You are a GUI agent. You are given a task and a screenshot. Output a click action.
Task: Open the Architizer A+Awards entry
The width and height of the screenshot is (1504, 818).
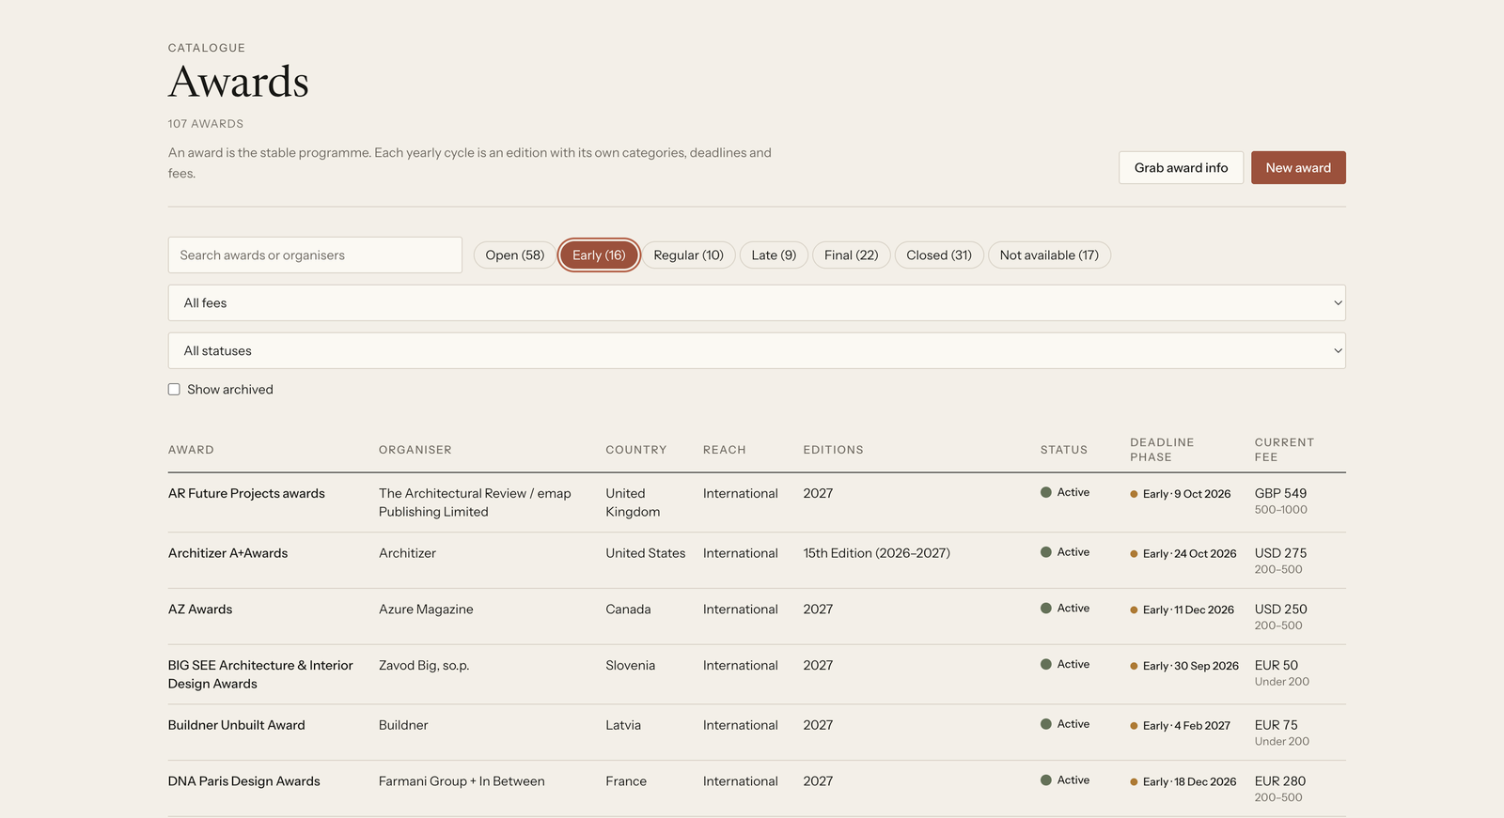coord(228,553)
